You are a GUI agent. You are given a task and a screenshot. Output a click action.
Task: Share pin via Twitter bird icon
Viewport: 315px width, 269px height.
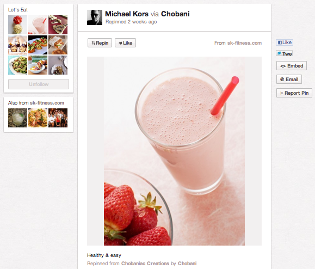284,53
